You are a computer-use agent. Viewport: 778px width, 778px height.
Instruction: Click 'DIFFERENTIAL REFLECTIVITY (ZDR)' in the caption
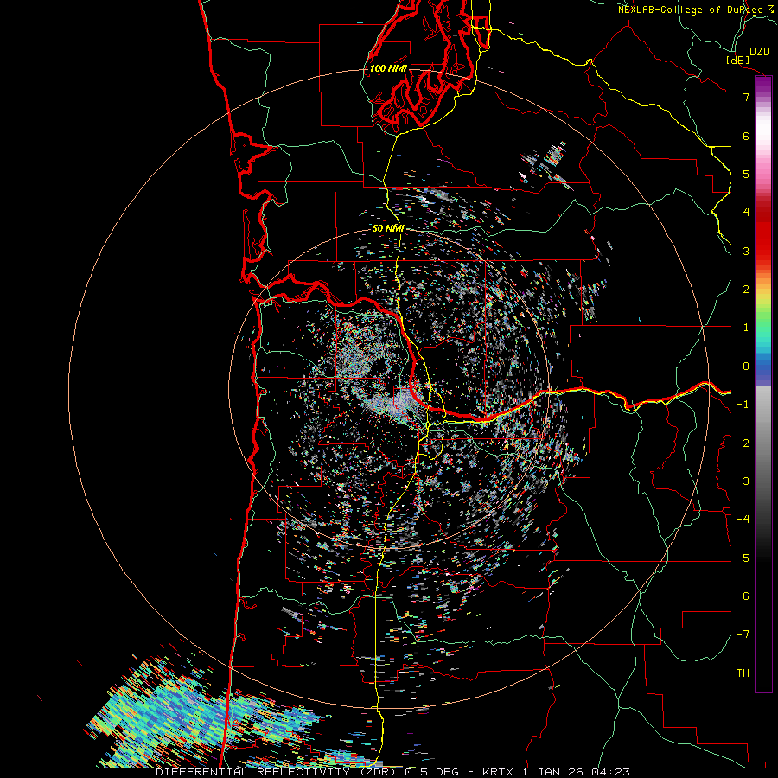coord(276,772)
